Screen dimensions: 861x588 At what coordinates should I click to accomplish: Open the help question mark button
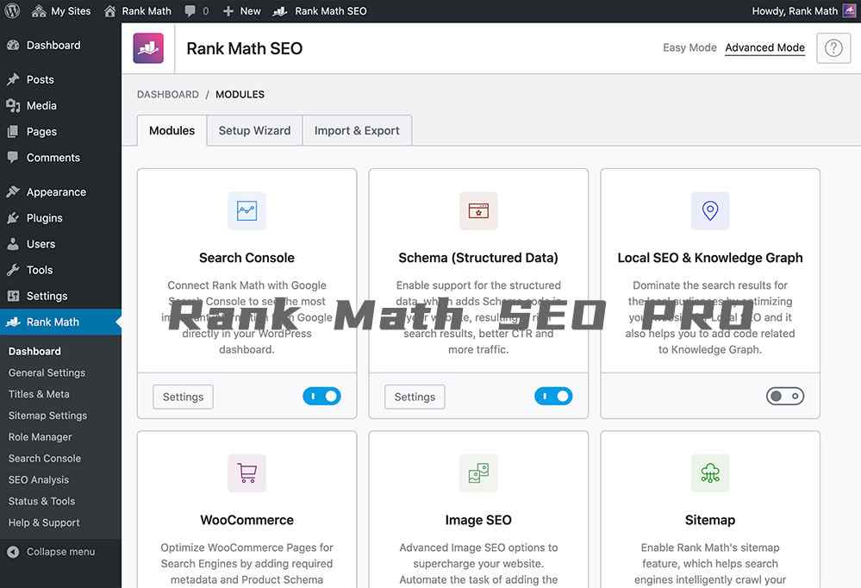pos(833,48)
